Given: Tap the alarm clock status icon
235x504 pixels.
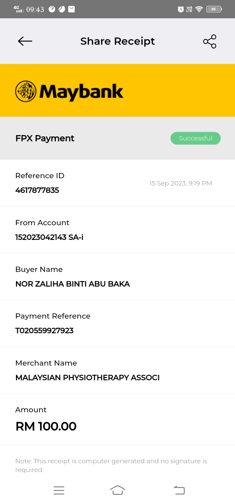Looking at the screenshot, I should click(x=180, y=9).
